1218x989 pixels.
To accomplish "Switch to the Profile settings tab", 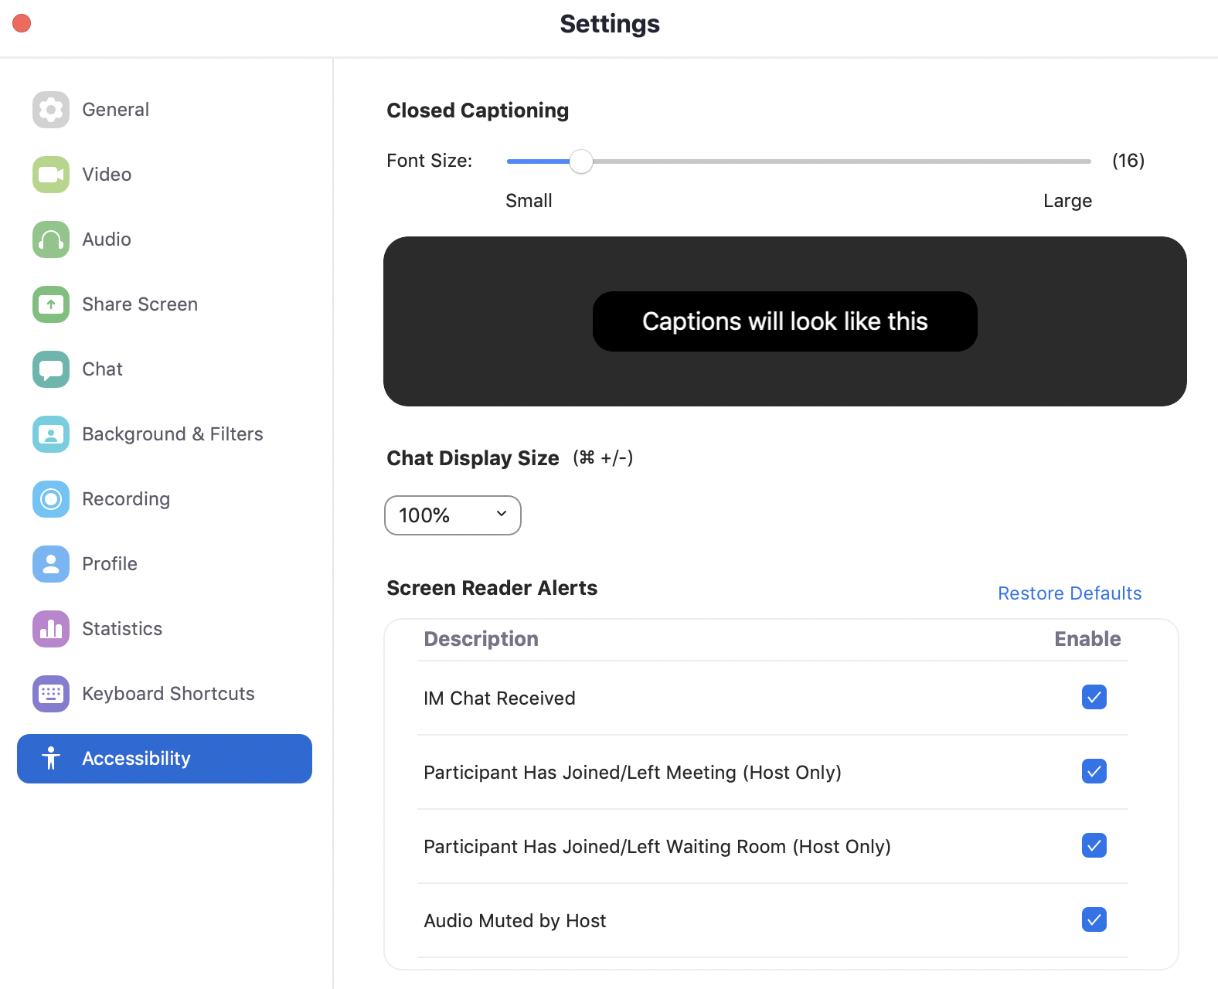I will click(110, 564).
